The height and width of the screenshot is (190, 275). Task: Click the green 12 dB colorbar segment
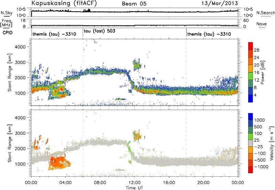(x=251, y=76)
